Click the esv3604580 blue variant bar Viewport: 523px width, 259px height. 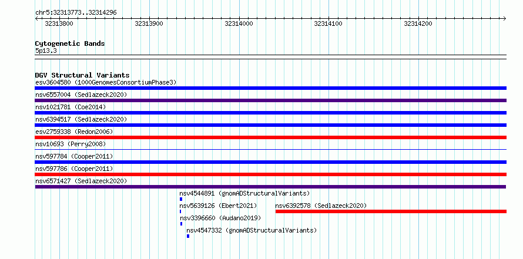[270, 88]
